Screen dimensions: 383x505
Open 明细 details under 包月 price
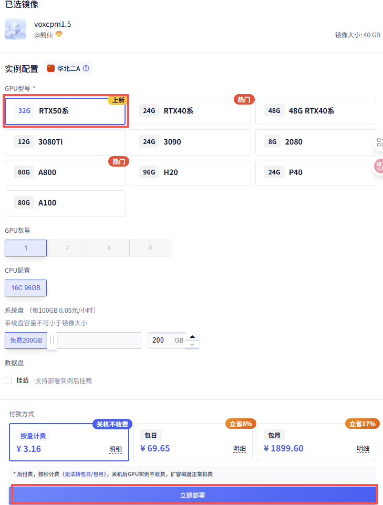(x=363, y=449)
